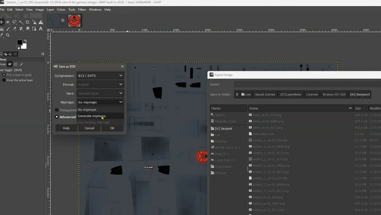This screenshot has width=381, height=215.
Task: Close the first image tab
Action: tap(63, 20)
